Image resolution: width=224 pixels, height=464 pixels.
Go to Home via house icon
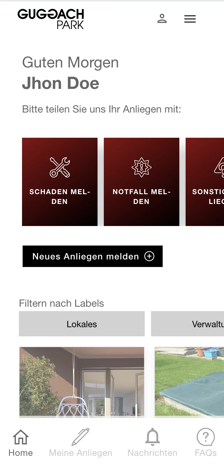click(x=21, y=437)
